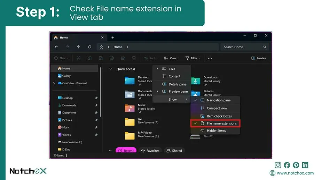321x180 pixels.
Task: Click chevron before Home in address bar
Action: point(109,47)
